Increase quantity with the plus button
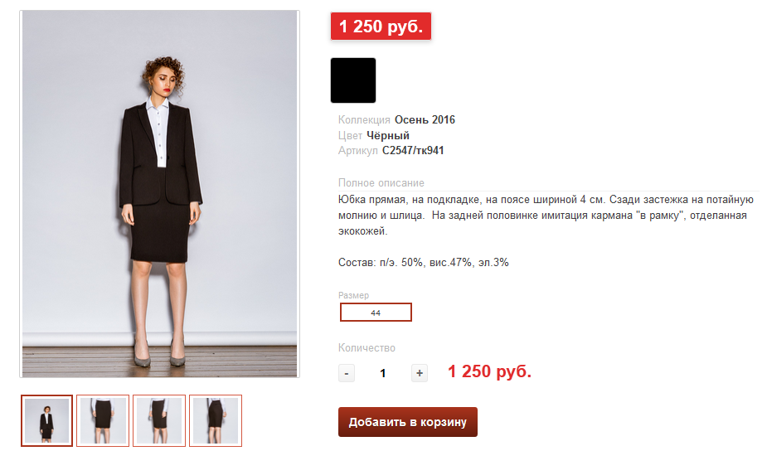 tap(420, 373)
